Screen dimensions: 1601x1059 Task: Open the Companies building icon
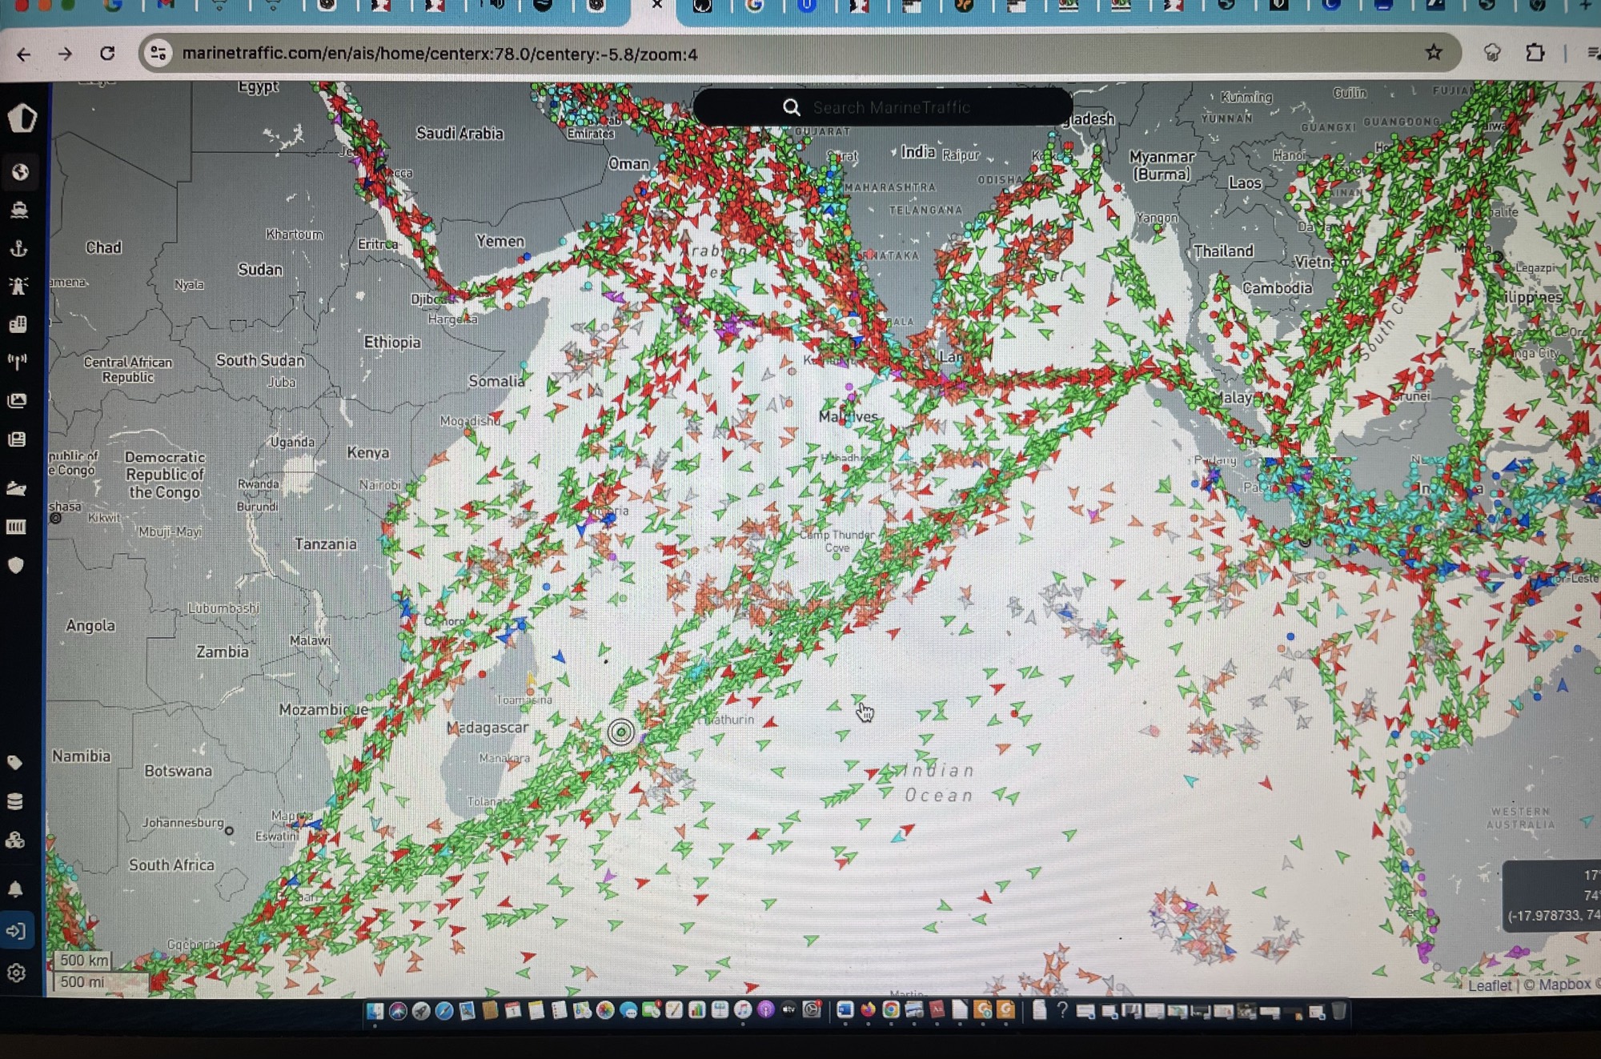[x=18, y=324]
